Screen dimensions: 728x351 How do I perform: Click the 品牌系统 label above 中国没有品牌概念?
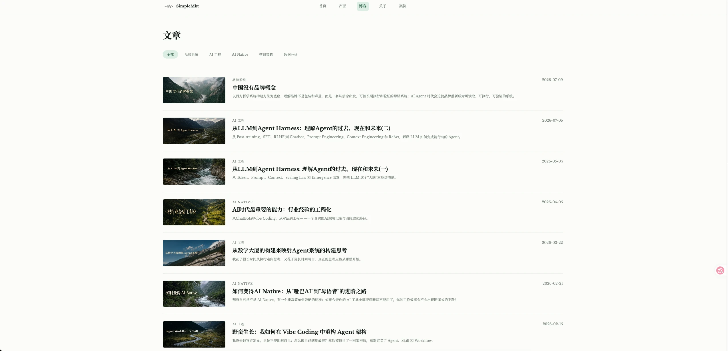pos(239,80)
